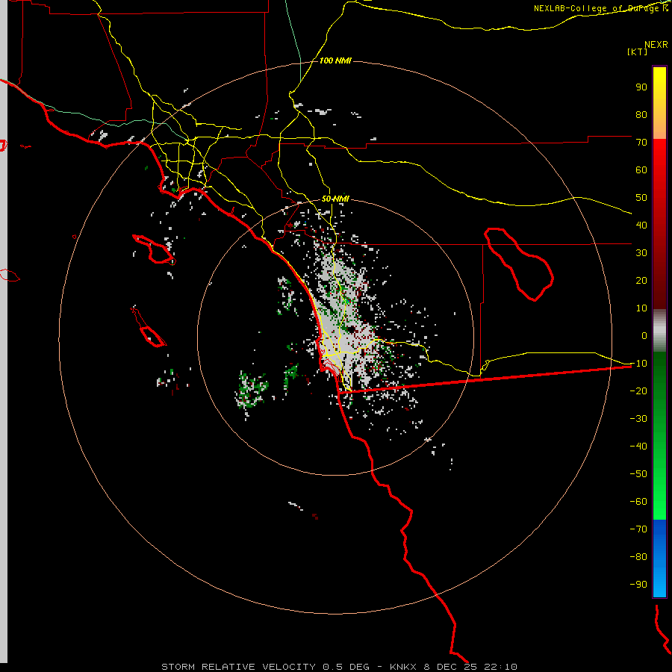This screenshot has width=672, height=672.
Task: Click the "100 NMI" range ring label
Action: (x=335, y=60)
